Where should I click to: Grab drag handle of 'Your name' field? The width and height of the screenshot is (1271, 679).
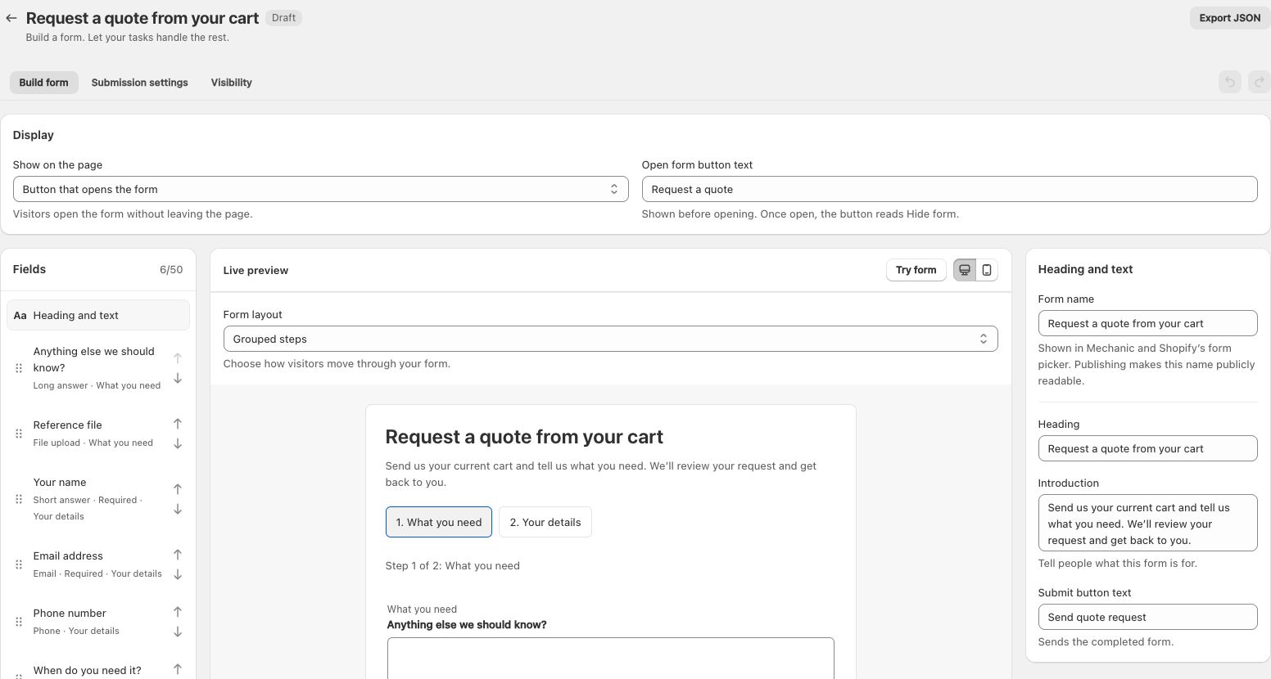coord(19,499)
